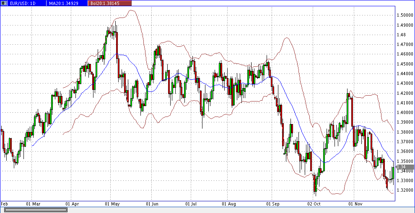Click the 1.43000 price axis label

coord(405,83)
